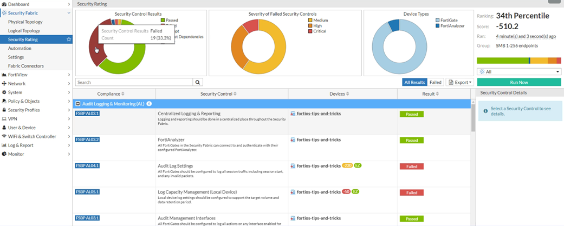Screen dimensions: 564x226
Task: Click the Run Now button
Action: click(519, 82)
